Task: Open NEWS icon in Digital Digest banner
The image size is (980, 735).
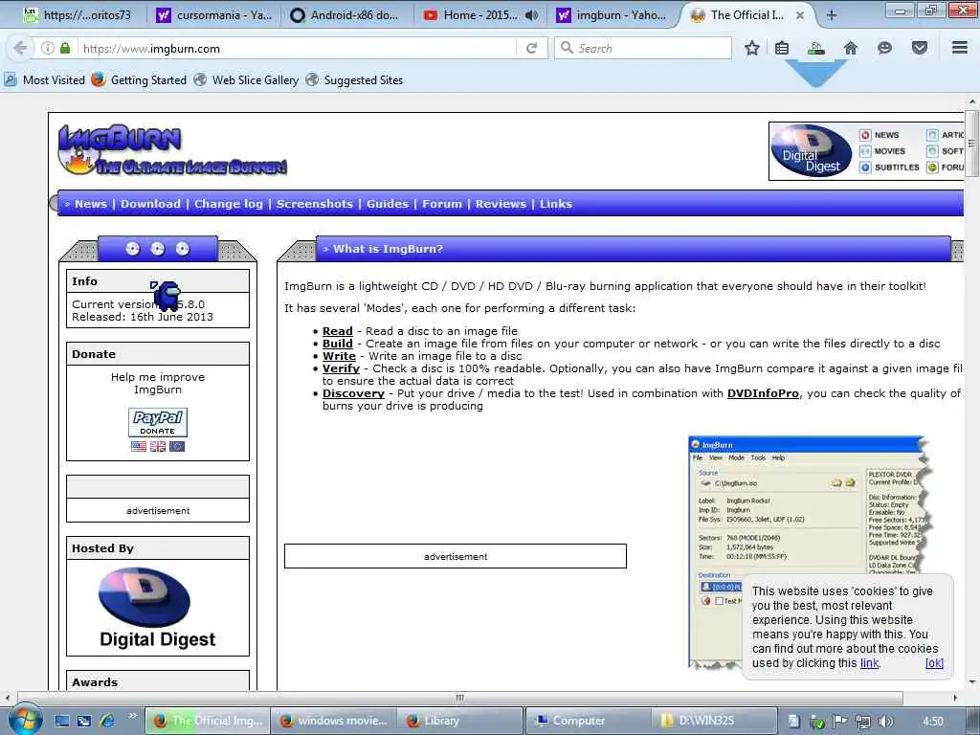Action: pyautogui.click(x=865, y=135)
